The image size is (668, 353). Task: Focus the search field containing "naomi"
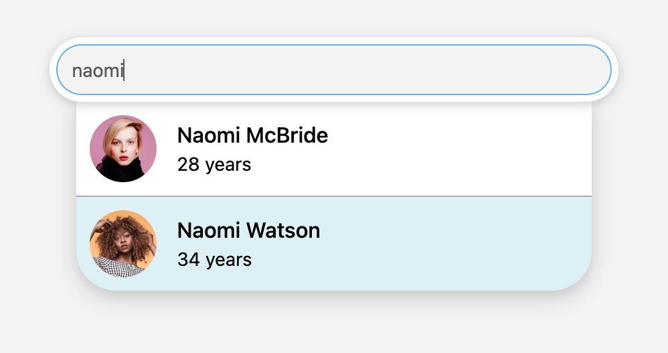(x=334, y=70)
